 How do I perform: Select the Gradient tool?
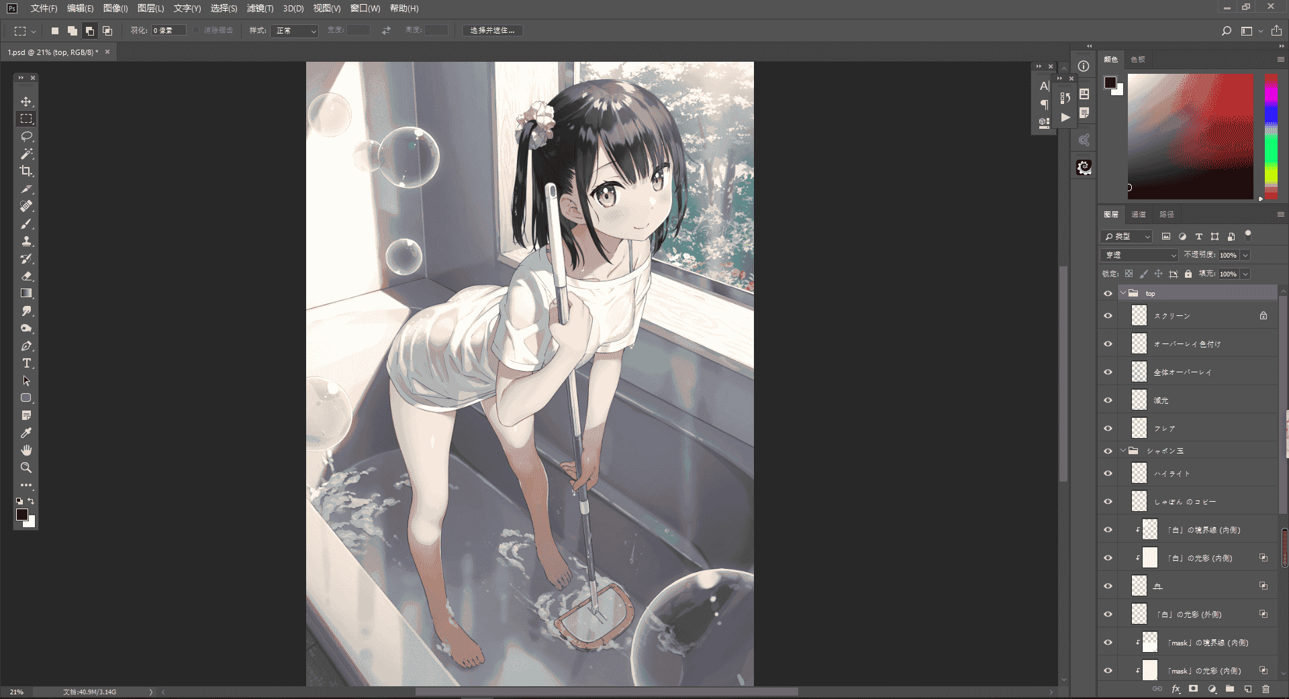click(26, 294)
